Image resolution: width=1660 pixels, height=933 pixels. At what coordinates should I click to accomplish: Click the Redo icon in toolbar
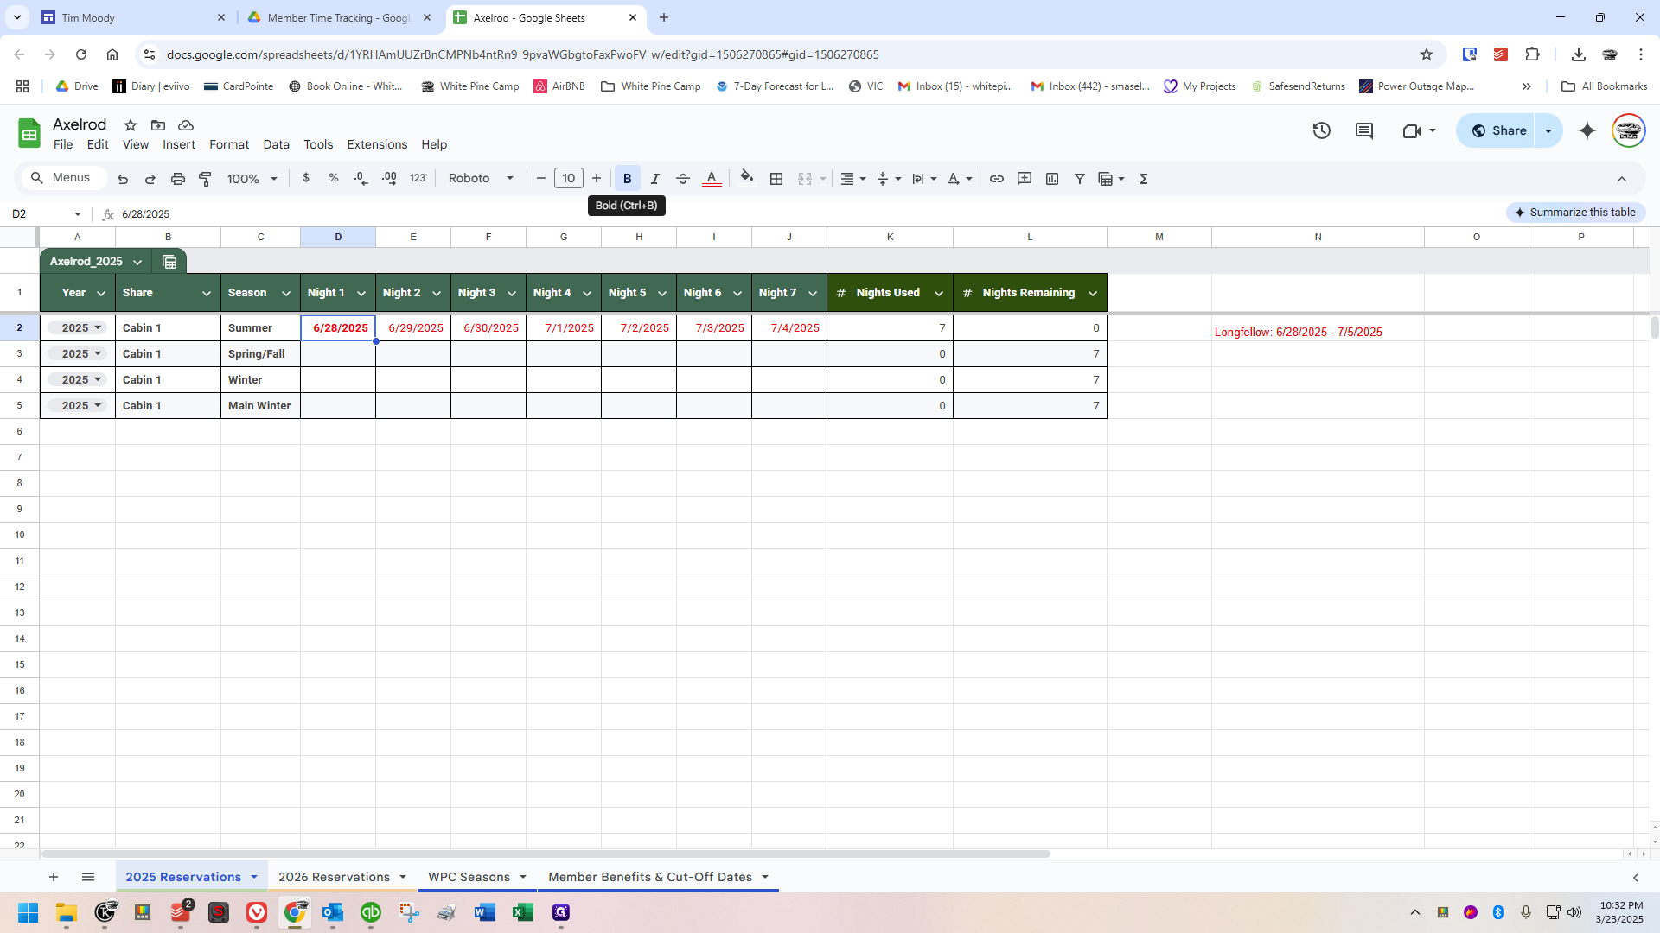pyautogui.click(x=150, y=179)
